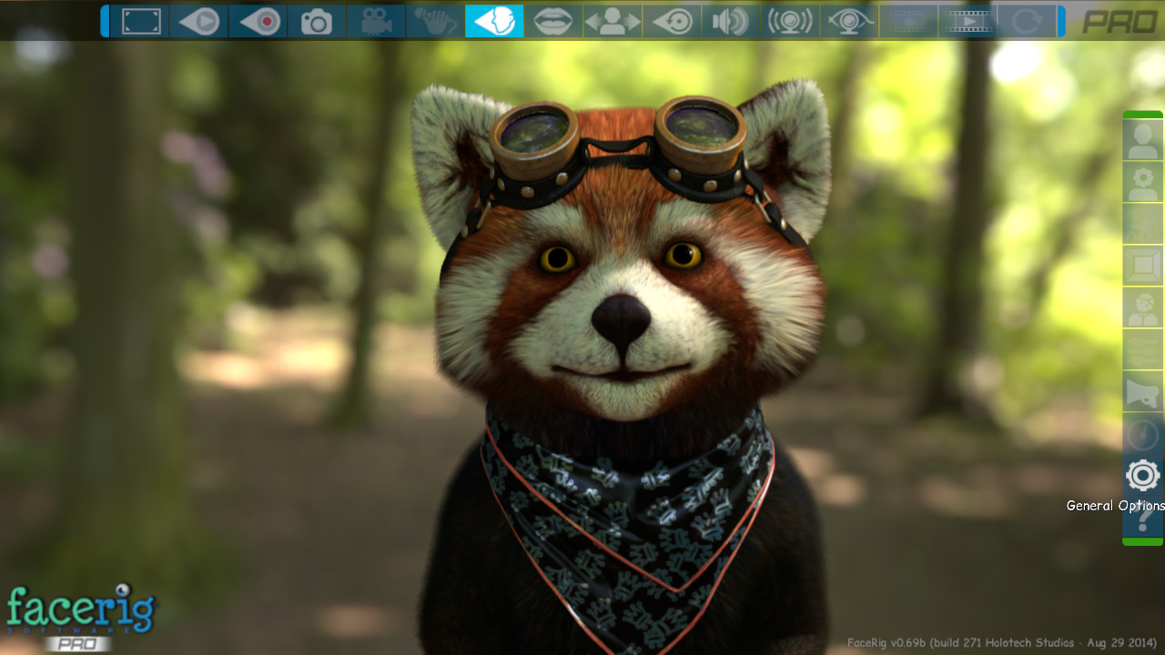This screenshot has height=655, width=1165.
Task: Toggle the highlighted face tracking icon
Action: 494,21
